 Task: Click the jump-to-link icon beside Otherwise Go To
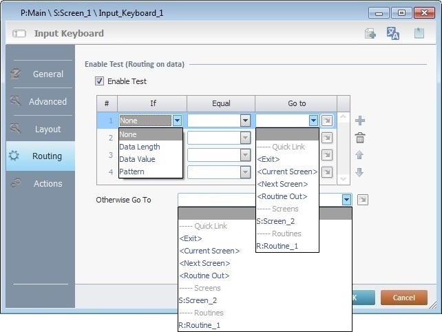coord(363,200)
